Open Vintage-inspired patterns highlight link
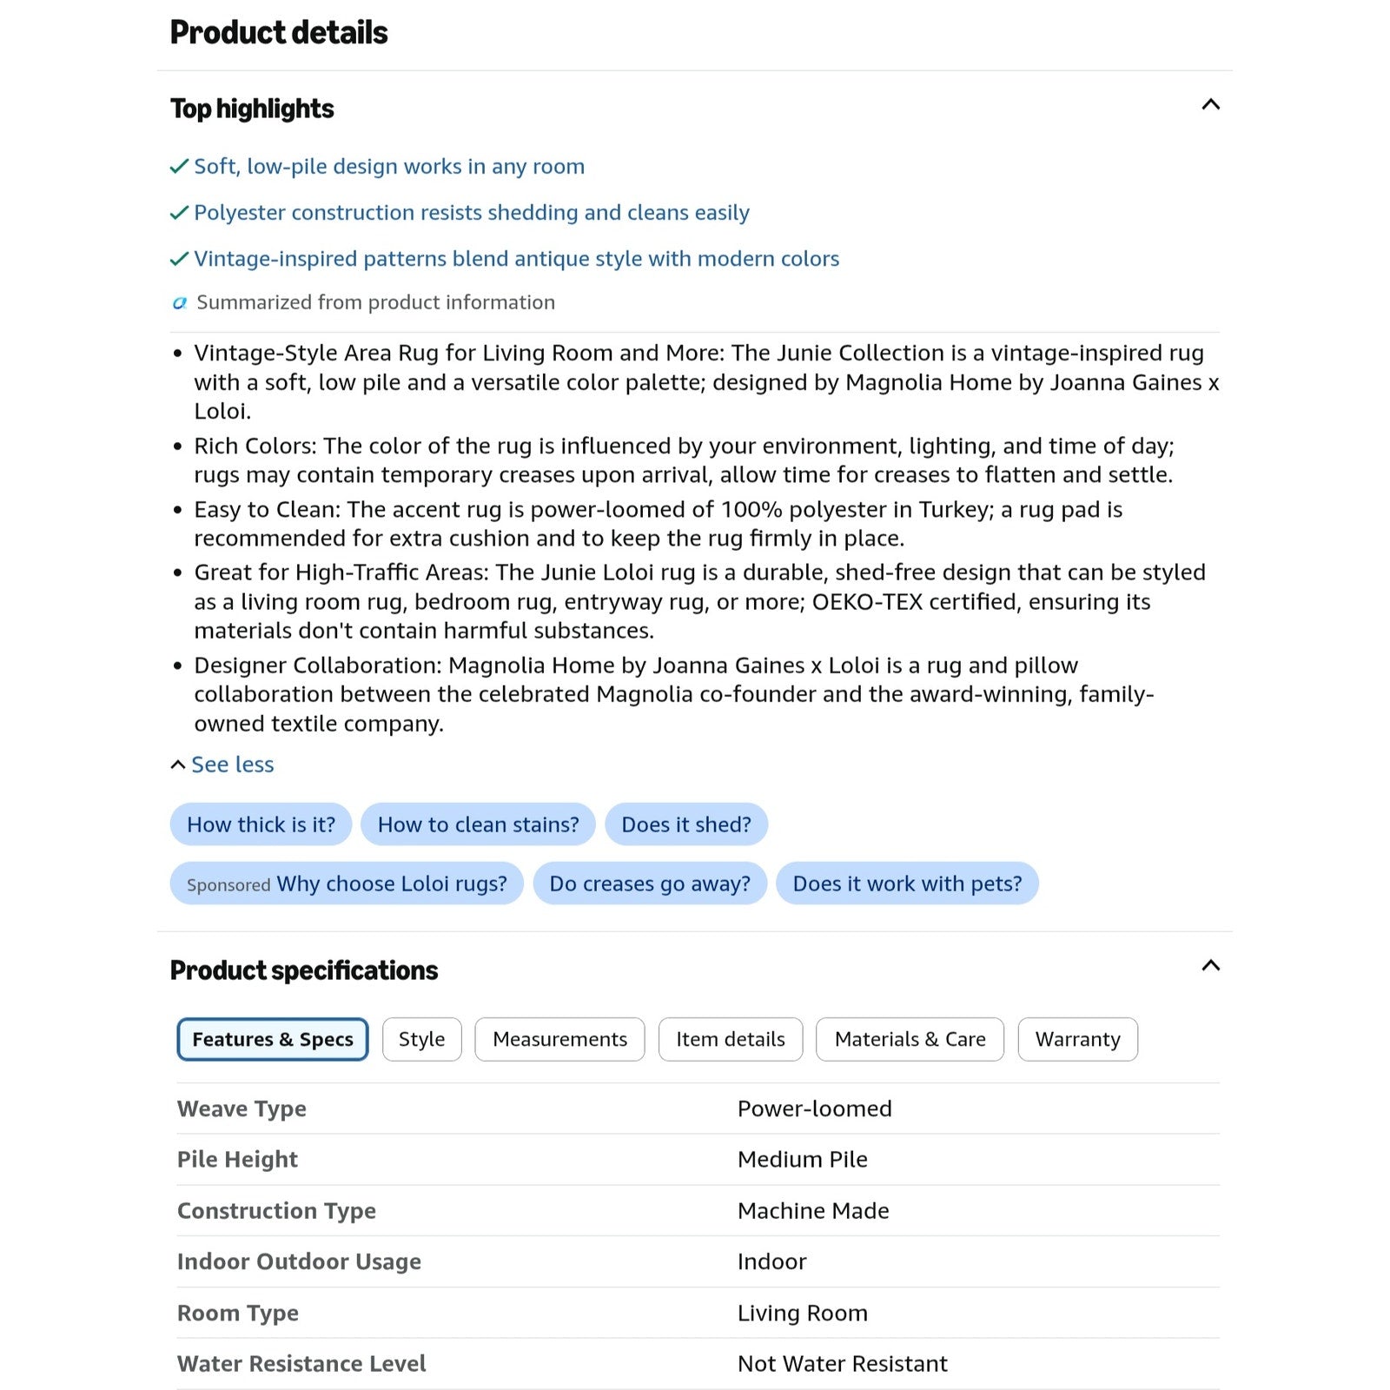 517,259
